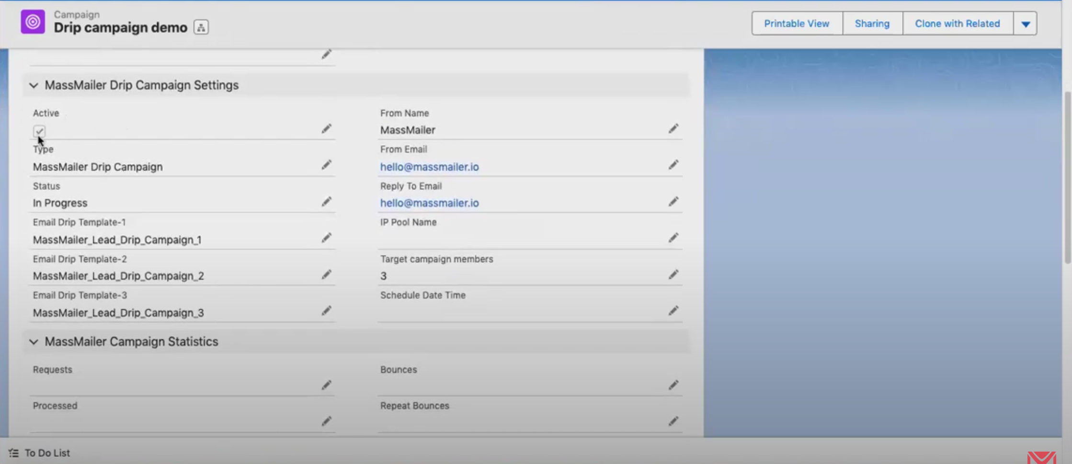Viewport: 1072px width, 464px height.
Task: Edit Email Drip Template-1 pencil icon
Action: [x=326, y=238]
